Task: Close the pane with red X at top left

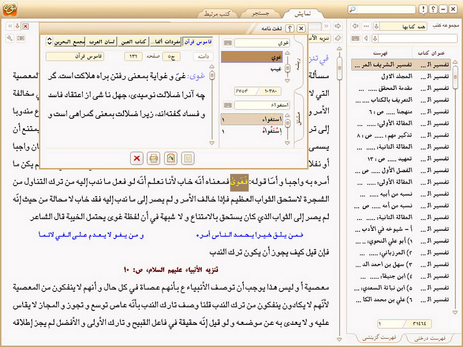Action: click(26, 26)
